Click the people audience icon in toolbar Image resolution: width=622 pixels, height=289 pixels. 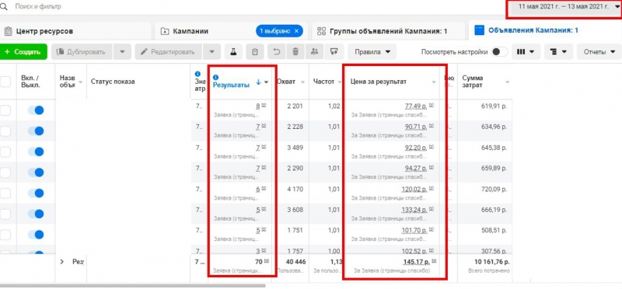(315, 52)
